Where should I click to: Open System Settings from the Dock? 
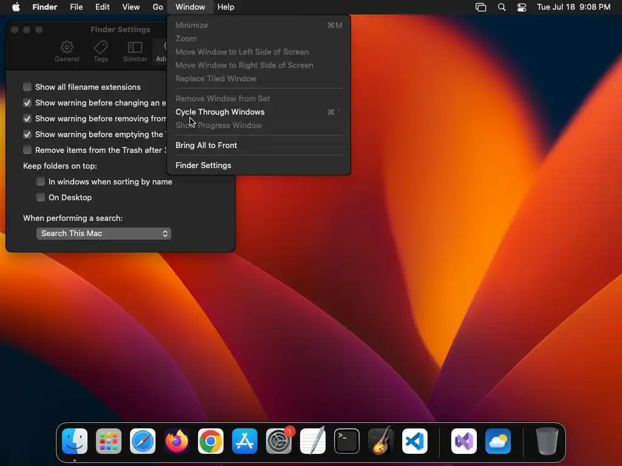tap(279, 441)
